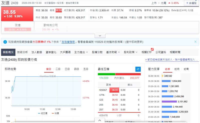Viewport: 200px width, 123px height.
Task: Open the 法人動態 tab
Action: click(x=37, y=52)
